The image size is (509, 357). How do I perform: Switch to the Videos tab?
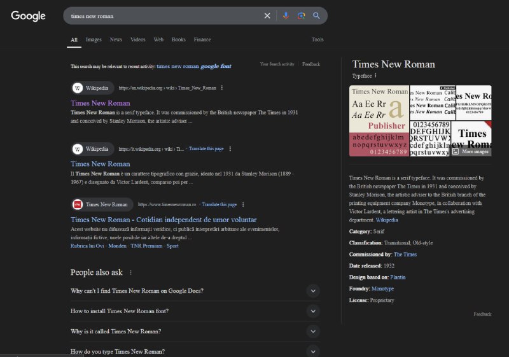[138, 39]
